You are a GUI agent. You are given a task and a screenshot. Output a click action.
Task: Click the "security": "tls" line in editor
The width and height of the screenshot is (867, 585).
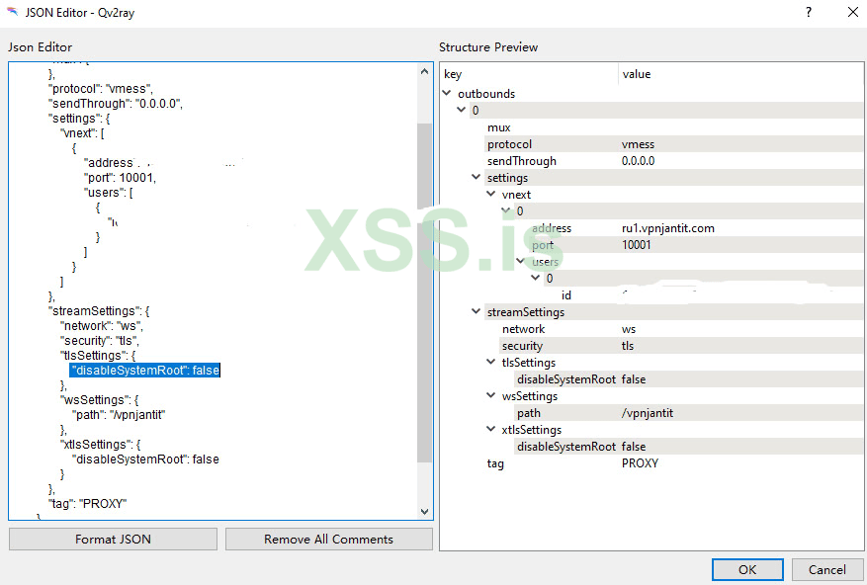pos(100,341)
